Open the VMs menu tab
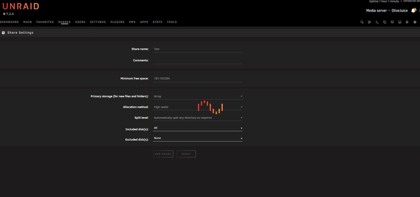The height and width of the screenshot is (197, 420). (x=132, y=22)
